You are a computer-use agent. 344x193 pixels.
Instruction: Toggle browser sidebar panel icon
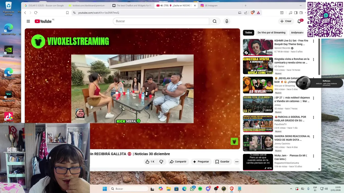click(x=296, y=13)
